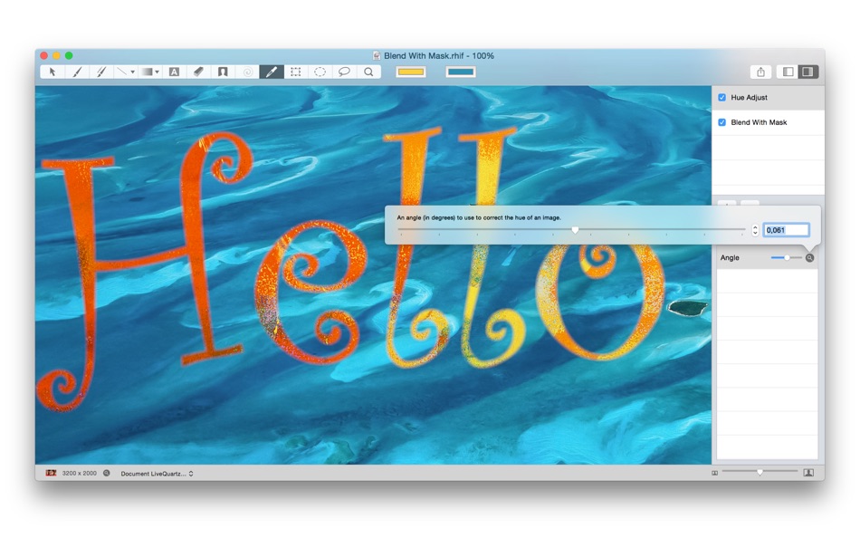Choose the text tool
Screen dimensions: 860x538
174,72
